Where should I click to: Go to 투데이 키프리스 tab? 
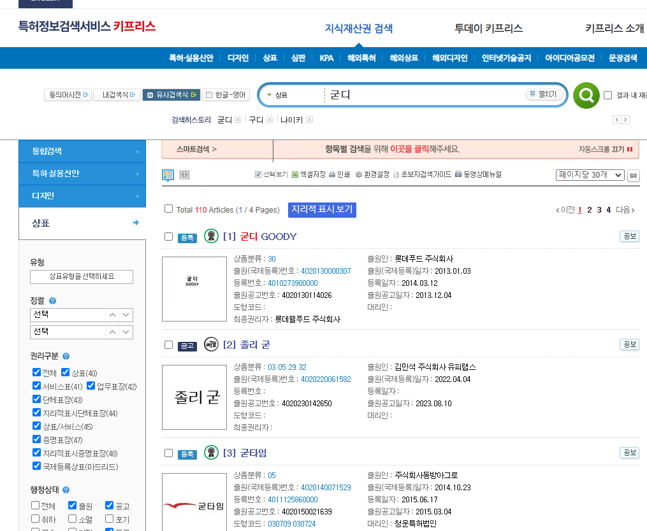pyautogui.click(x=488, y=29)
